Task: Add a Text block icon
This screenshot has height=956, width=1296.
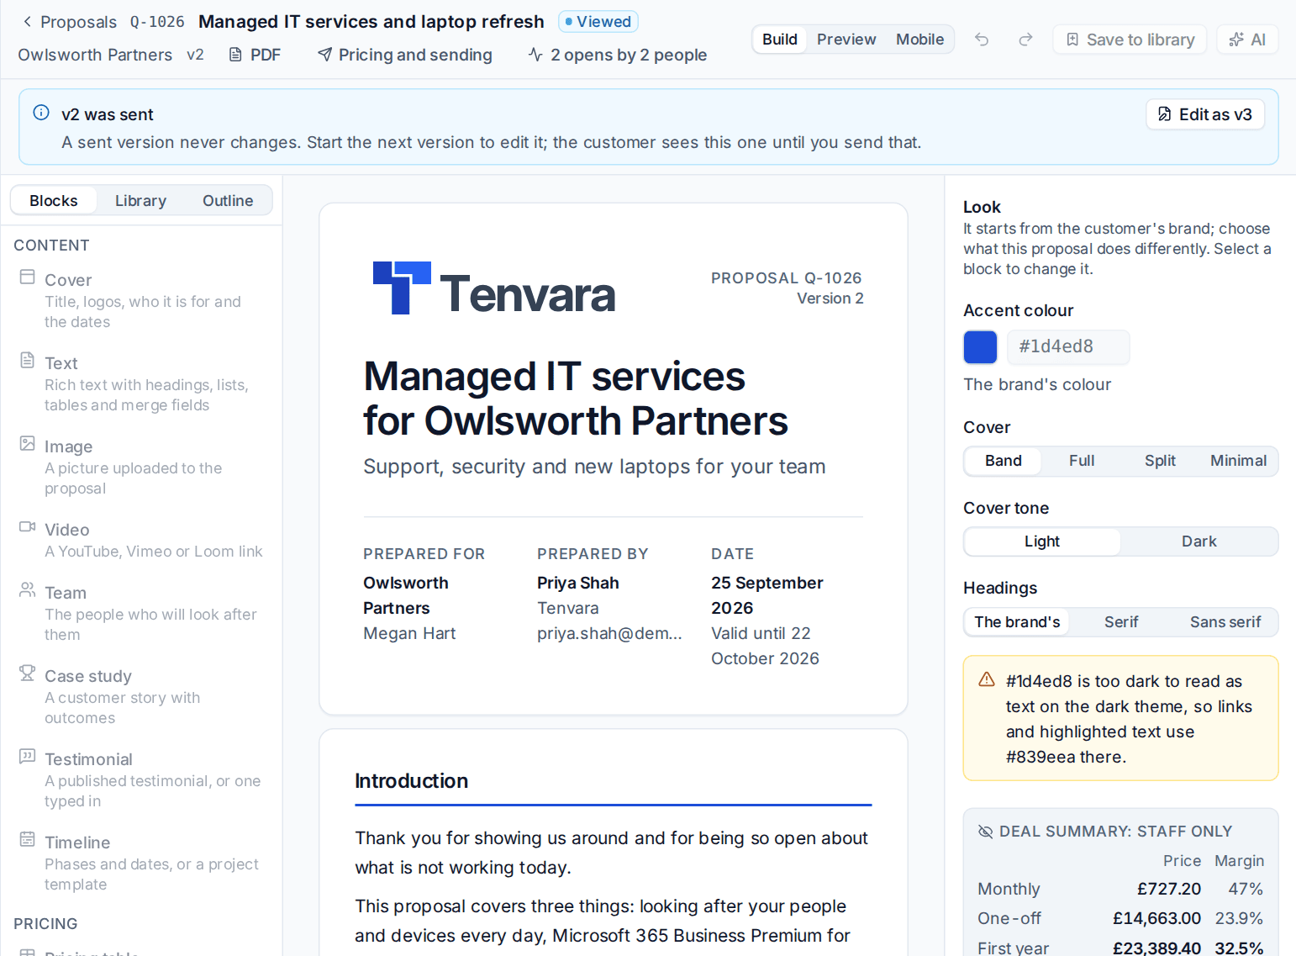Action: pos(28,361)
